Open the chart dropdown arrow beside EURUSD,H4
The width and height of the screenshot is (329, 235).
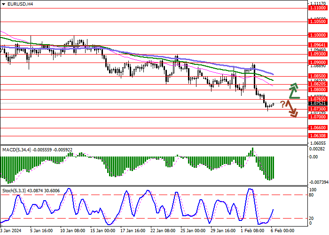[3, 4]
